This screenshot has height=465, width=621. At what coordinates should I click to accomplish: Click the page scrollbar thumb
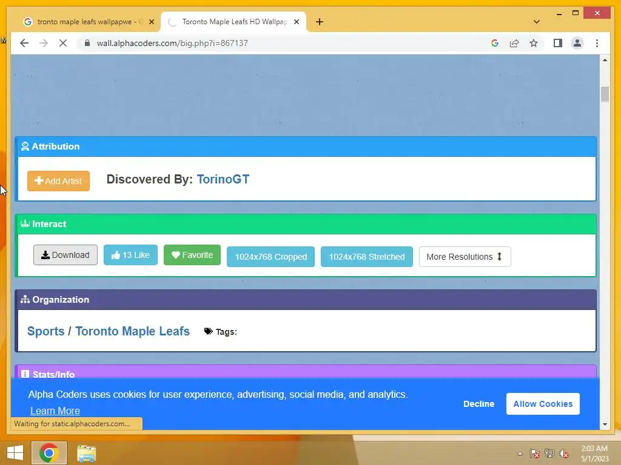click(x=605, y=94)
